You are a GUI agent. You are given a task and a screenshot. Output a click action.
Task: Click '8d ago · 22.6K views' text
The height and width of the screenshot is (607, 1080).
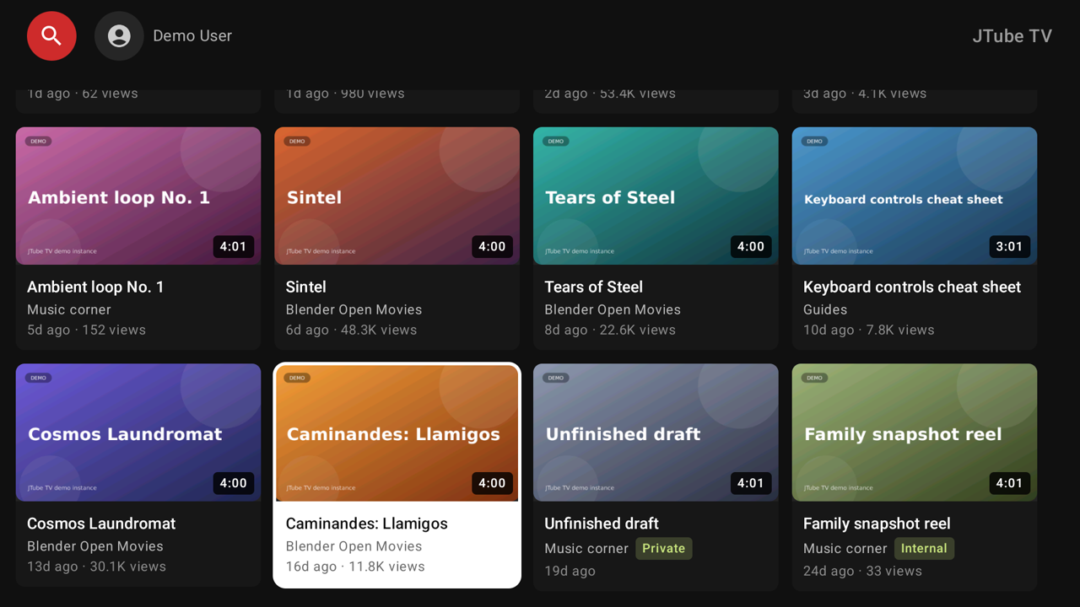tap(610, 330)
